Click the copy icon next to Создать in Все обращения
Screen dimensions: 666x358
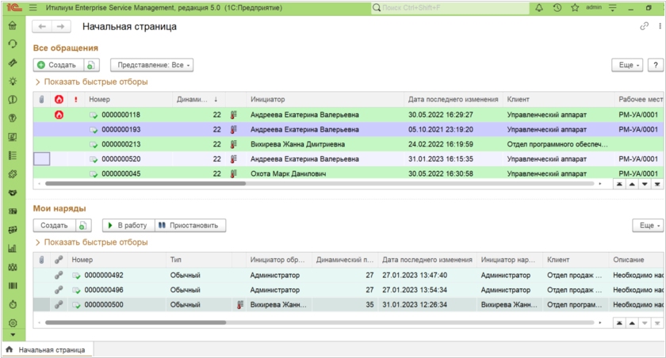click(90, 65)
